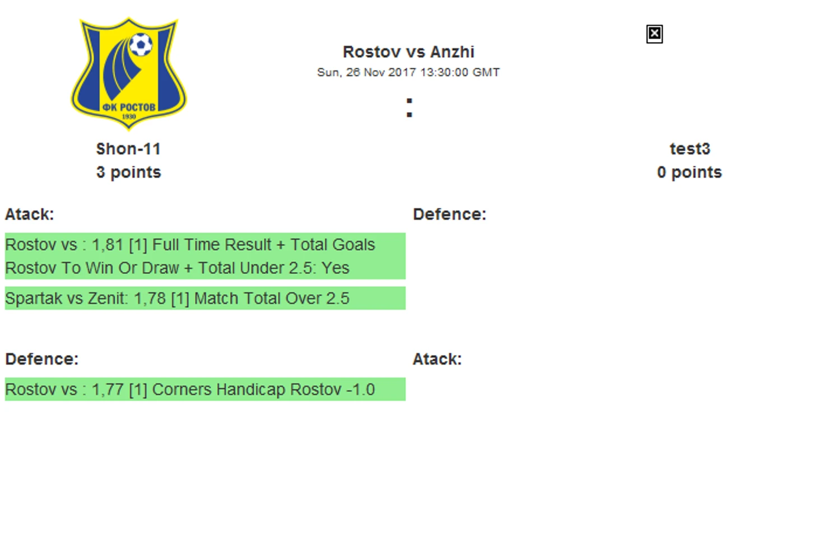Click the FK Rostov team crest
818x537 pixels.
tap(128, 73)
